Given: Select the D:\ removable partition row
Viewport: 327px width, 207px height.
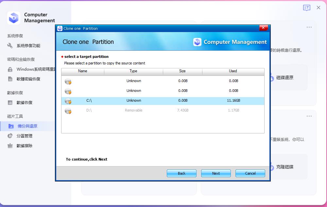Looking at the screenshot, I should tap(163, 111).
